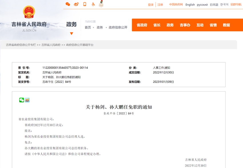Open the 中国政府网 link
The image size is (243, 168).
[x=176, y=5]
